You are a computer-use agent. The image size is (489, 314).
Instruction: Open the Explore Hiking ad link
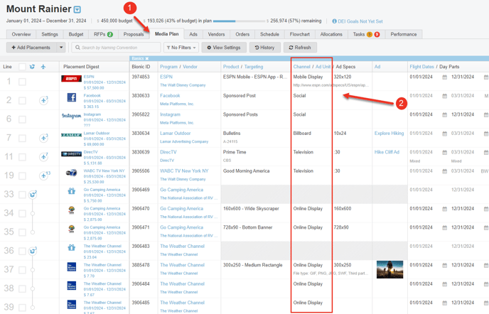(x=389, y=133)
